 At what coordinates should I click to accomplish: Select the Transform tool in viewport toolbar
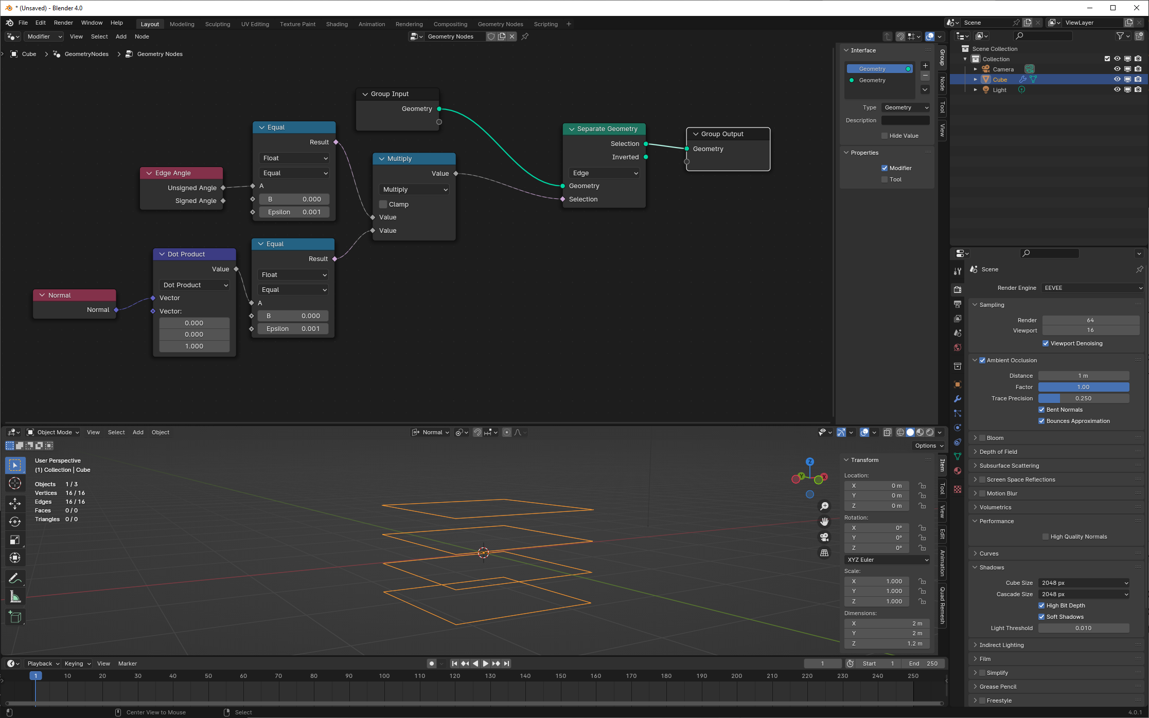point(15,558)
